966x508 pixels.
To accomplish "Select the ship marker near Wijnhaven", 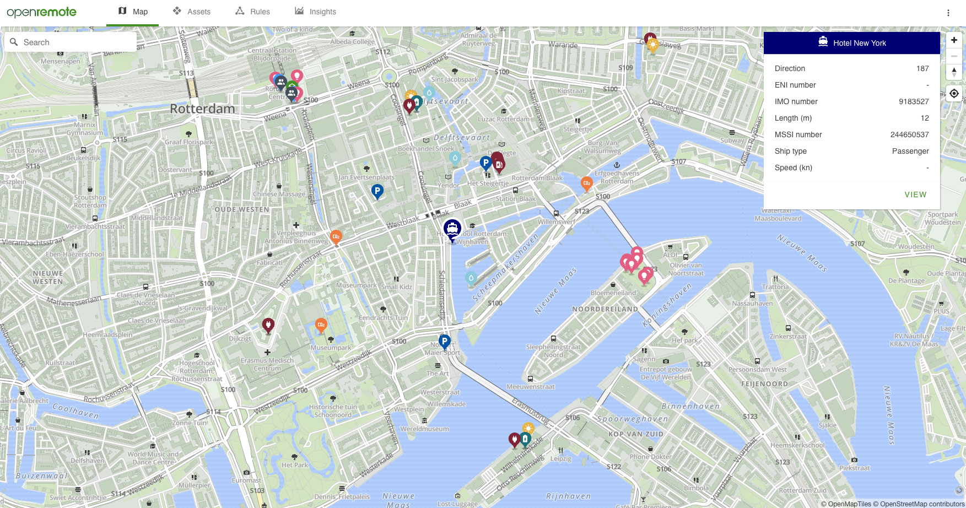I will tap(452, 229).
